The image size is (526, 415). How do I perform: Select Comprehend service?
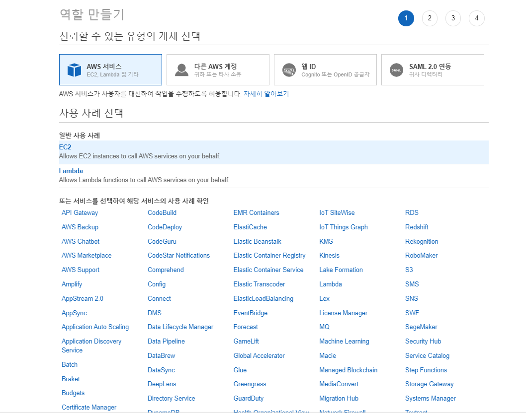click(166, 270)
